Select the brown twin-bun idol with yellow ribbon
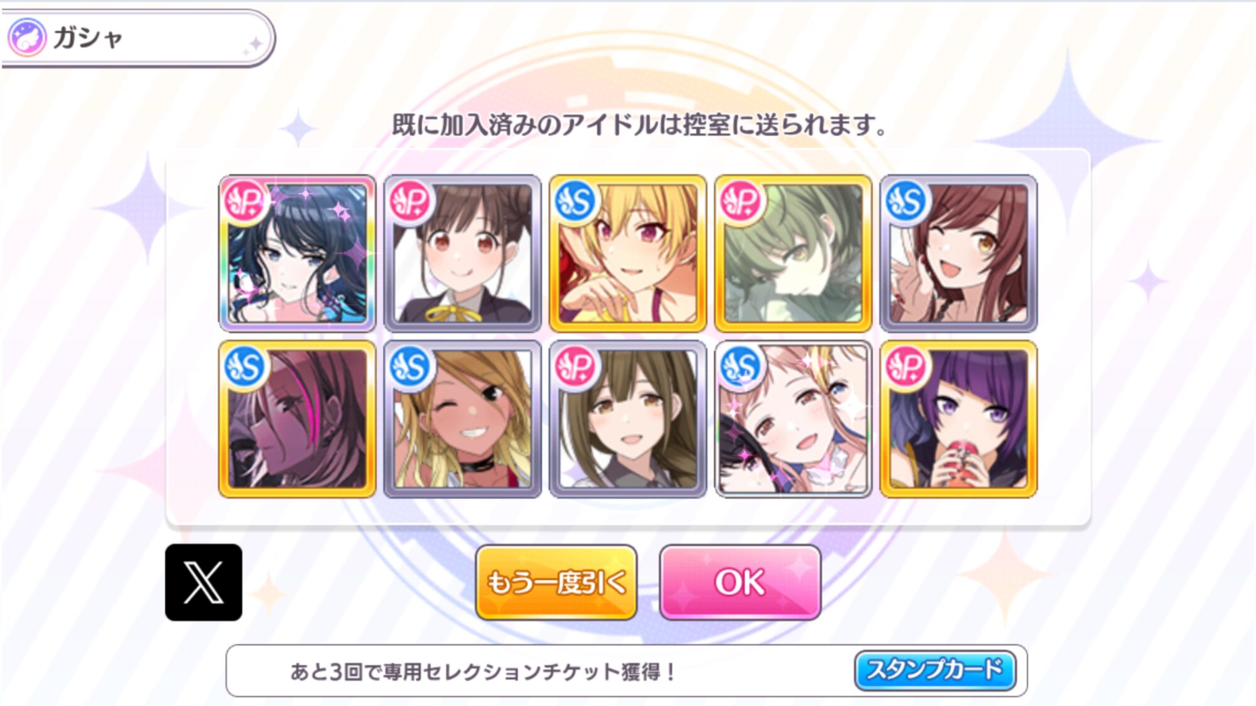The width and height of the screenshot is (1256, 706). pos(463,254)
